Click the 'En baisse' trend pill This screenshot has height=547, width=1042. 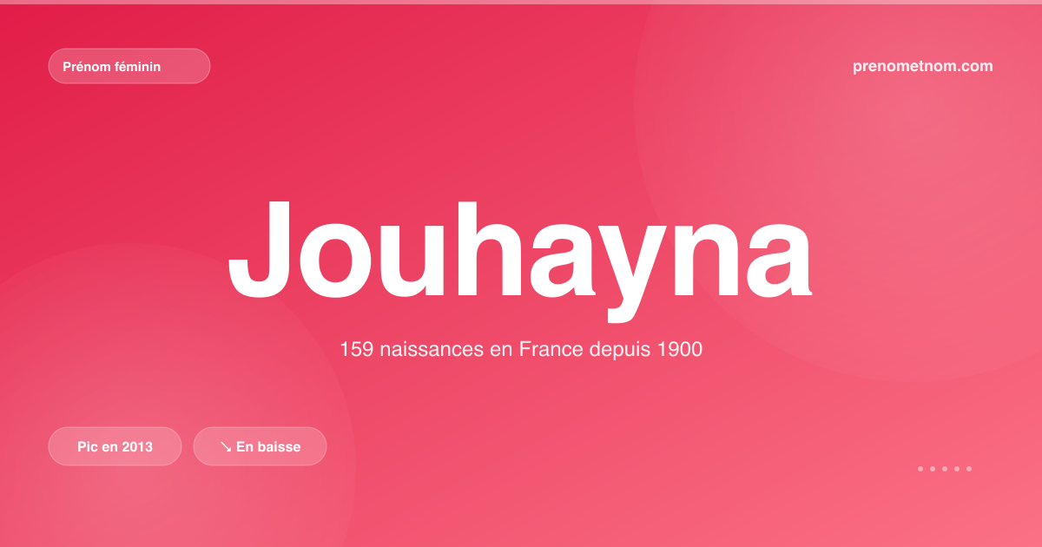click(x=260, y=446)
